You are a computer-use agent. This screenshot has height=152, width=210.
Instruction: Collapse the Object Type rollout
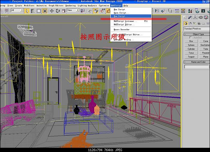[197, 34]
